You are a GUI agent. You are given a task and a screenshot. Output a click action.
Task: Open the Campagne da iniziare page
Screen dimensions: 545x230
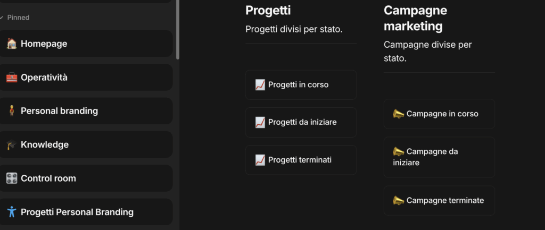(x=431, y=157)
